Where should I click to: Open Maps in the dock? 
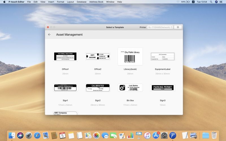click(88, 135)
